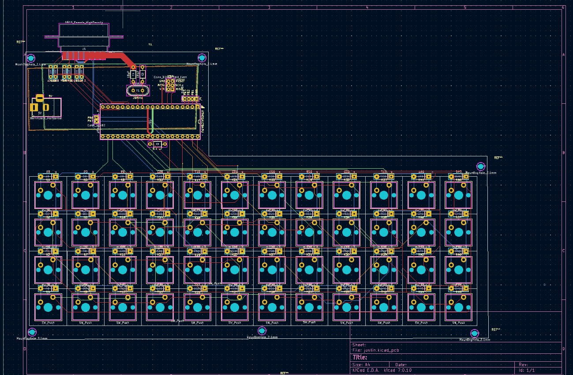This screenshot has height=375, width=573.
Task: Select the two-pin PA6/PA7 header footprint
Action: click(x=96, y=119)
